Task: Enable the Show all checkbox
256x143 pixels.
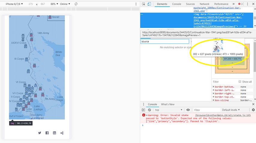Action: coord(240,81)
